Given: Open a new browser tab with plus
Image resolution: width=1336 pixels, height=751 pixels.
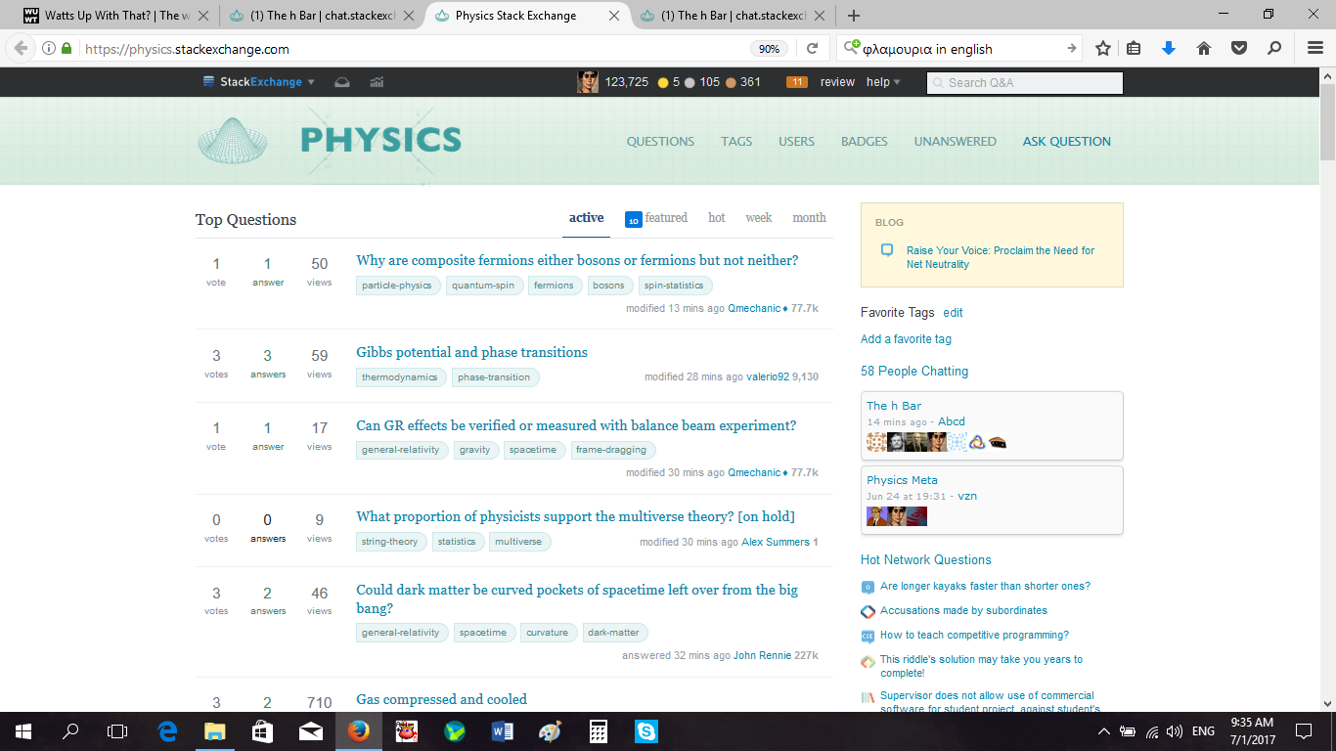Looking at the screenshot, I should click(854, 16).
